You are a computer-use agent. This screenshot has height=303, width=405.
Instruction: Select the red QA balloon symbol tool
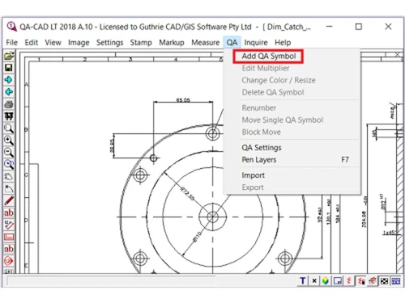pyautogui.click(x=9, y=261)
